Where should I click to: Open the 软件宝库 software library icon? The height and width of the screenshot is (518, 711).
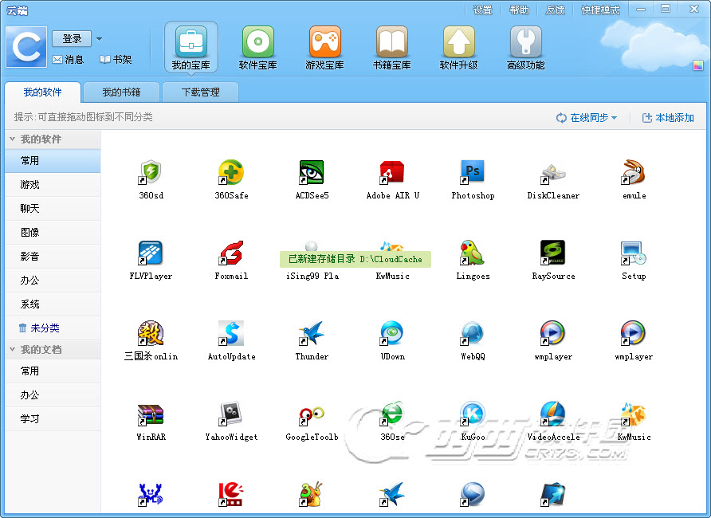point(257,43)
